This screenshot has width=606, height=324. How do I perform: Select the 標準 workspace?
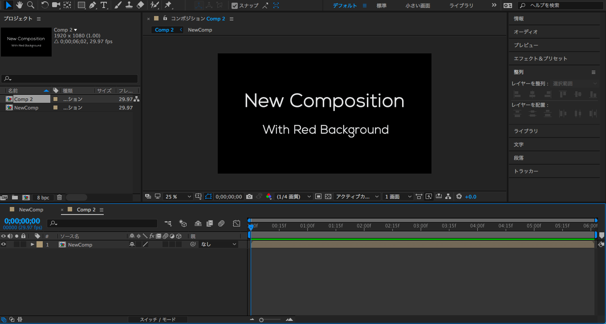[x=381, y=6]
